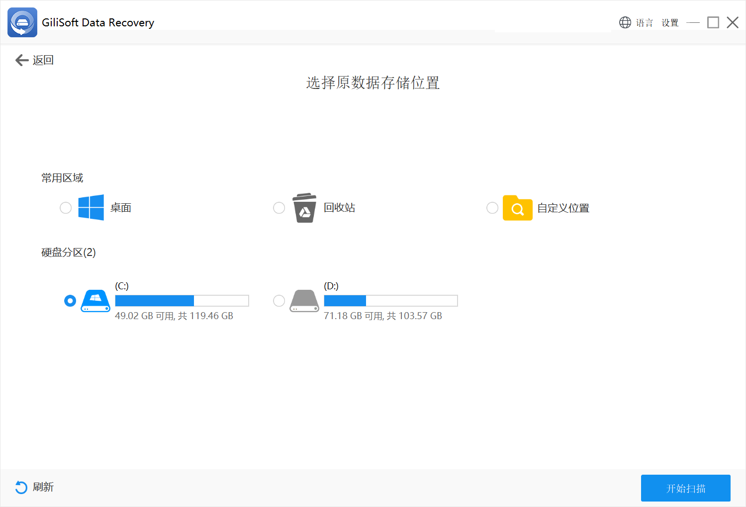Click the 自定义位置 label
This screenshot has width=746, height=507.
point(563,208)
